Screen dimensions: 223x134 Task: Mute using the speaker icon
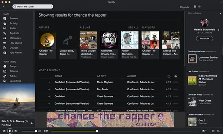coord(39,131)
